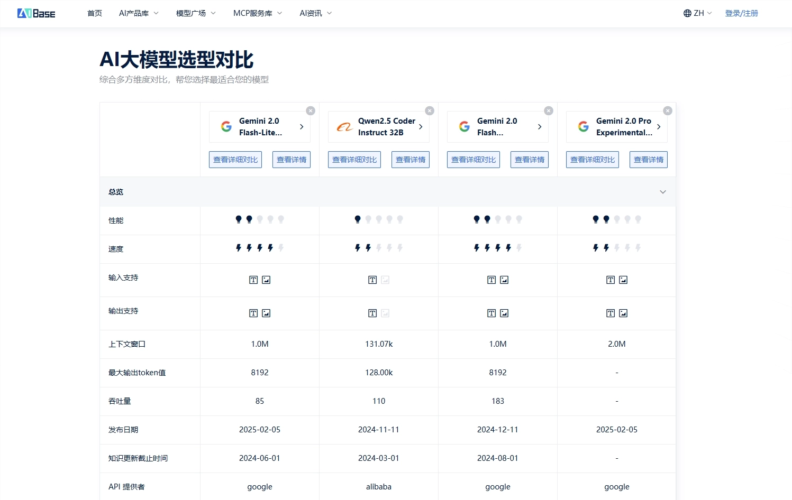Remove Gemini 2.0 Pro Experimental column

coord(668,110)
